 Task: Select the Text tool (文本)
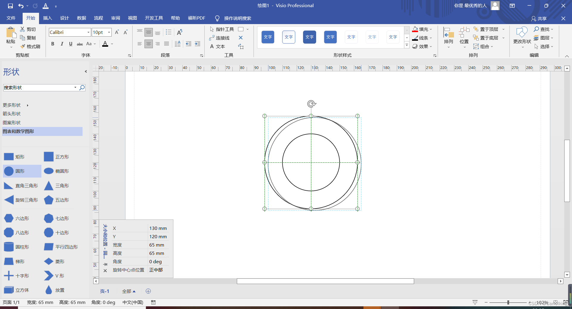click(217, 46)
